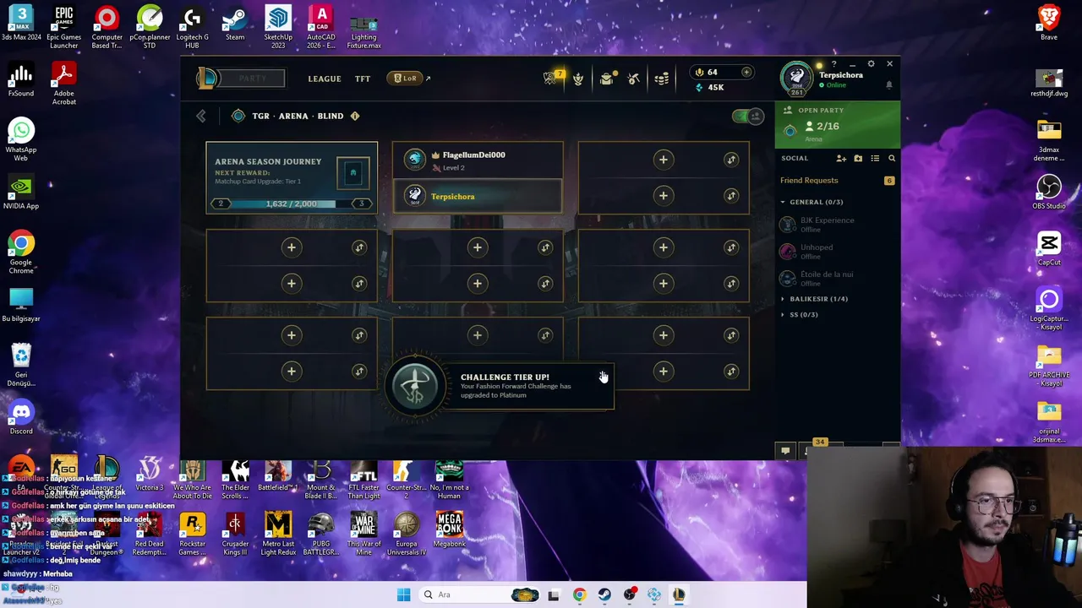Click the search friends magnifier icon
The height and width of the screenshot is (608, 1082).
click(891, 159)
